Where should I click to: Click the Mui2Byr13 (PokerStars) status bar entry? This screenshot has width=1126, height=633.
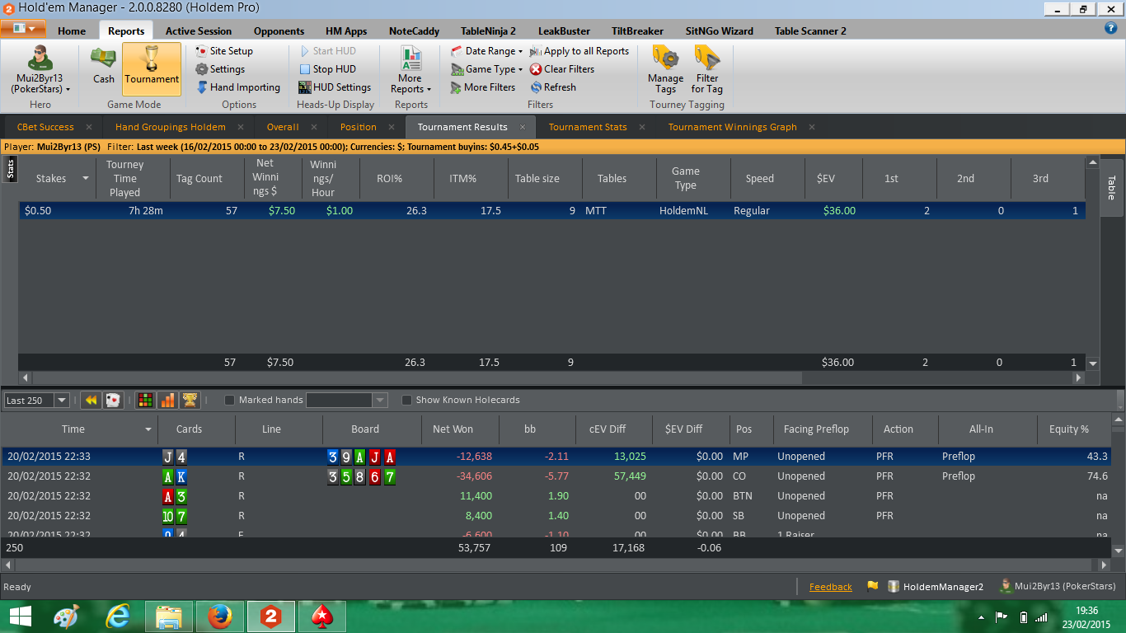click(1058, 587)
